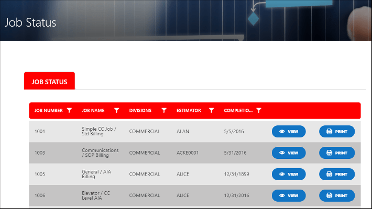
Task: Click completion date 12/31/2016
Action: point(236,195)
